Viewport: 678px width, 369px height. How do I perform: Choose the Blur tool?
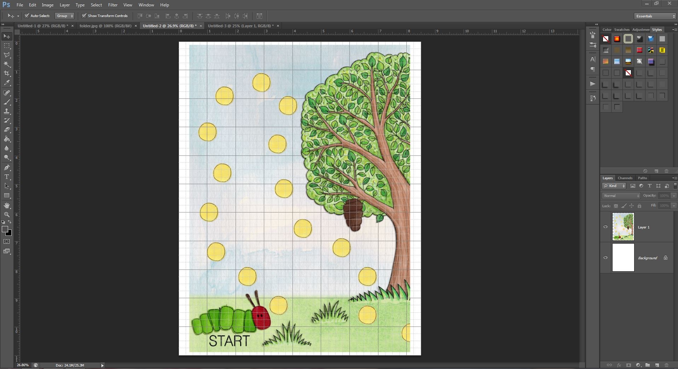click(x=7, y=148)
